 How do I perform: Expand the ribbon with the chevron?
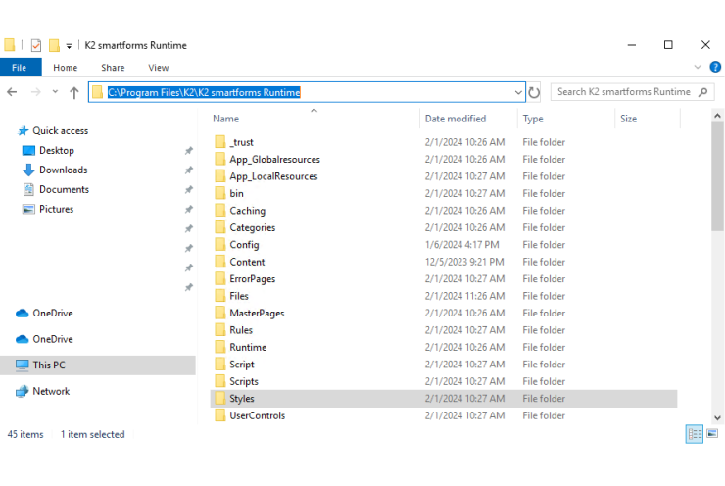pos(698,67)
